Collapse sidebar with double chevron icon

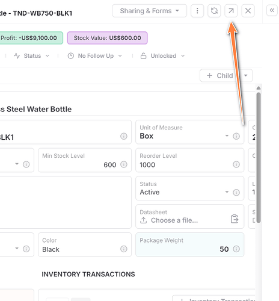[272, 10]
